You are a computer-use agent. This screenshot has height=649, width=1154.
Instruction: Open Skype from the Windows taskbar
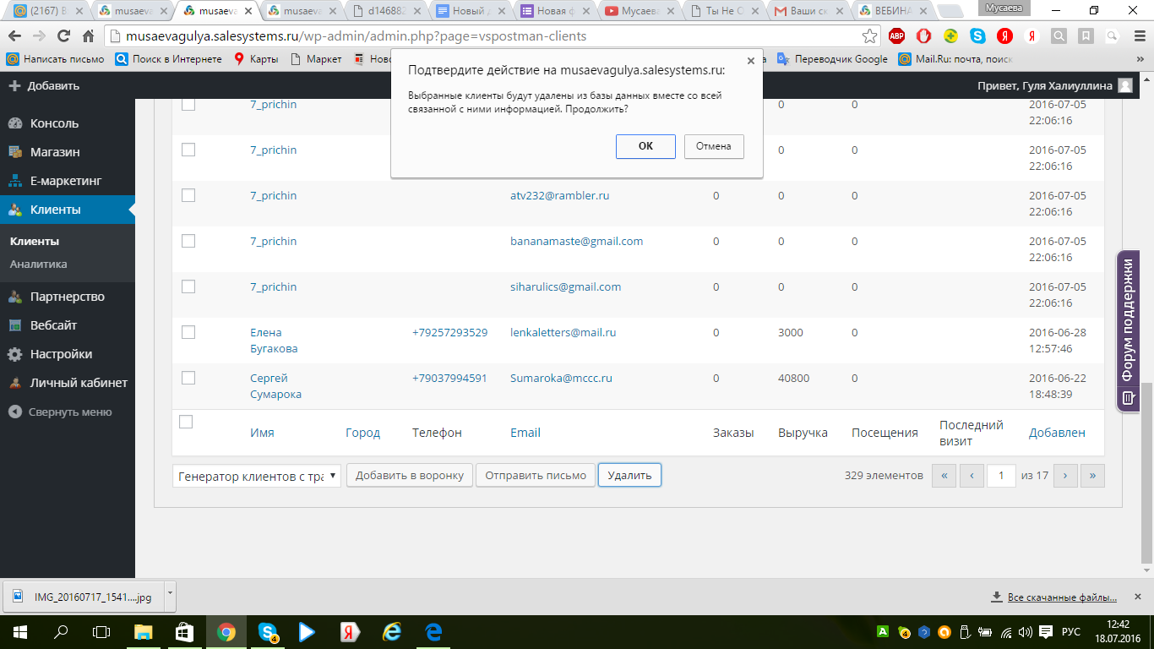(x=269, y=631)
